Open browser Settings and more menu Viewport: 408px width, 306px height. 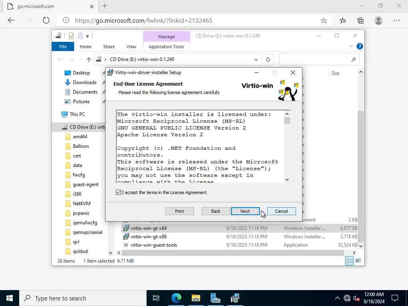(397, 21)
